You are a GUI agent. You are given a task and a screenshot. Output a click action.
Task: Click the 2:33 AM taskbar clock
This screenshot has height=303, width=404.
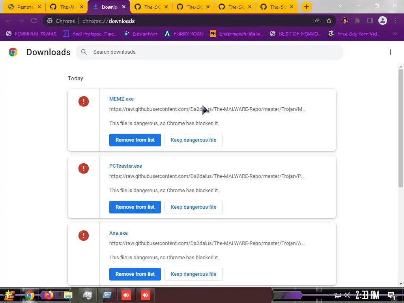pos(367,295)
